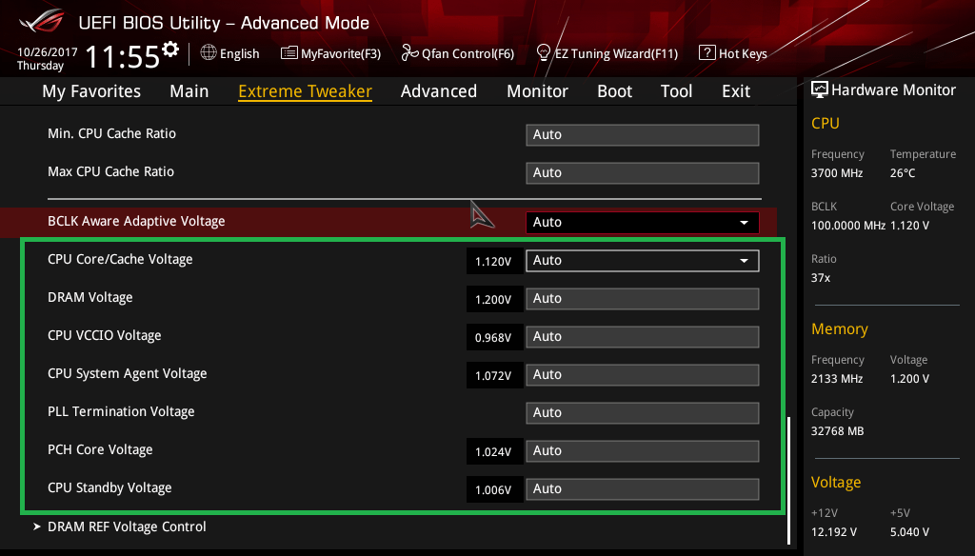This screenshot has width=975, height=556.
Task: Click the PCH Core Voltage field
Action: [x=643, y=451]
